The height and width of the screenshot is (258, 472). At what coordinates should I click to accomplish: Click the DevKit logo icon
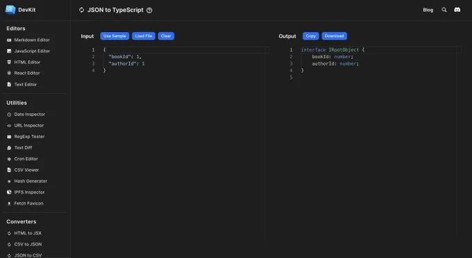[10, 10]
